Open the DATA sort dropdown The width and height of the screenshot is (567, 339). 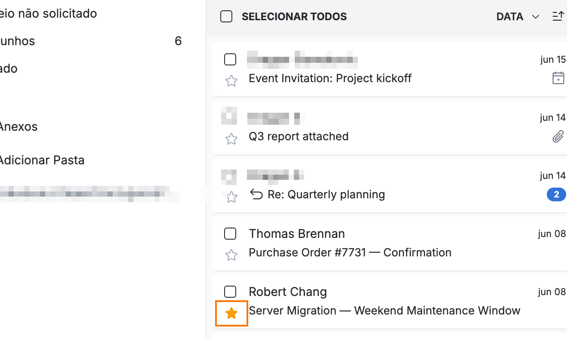tap(518, 17)
